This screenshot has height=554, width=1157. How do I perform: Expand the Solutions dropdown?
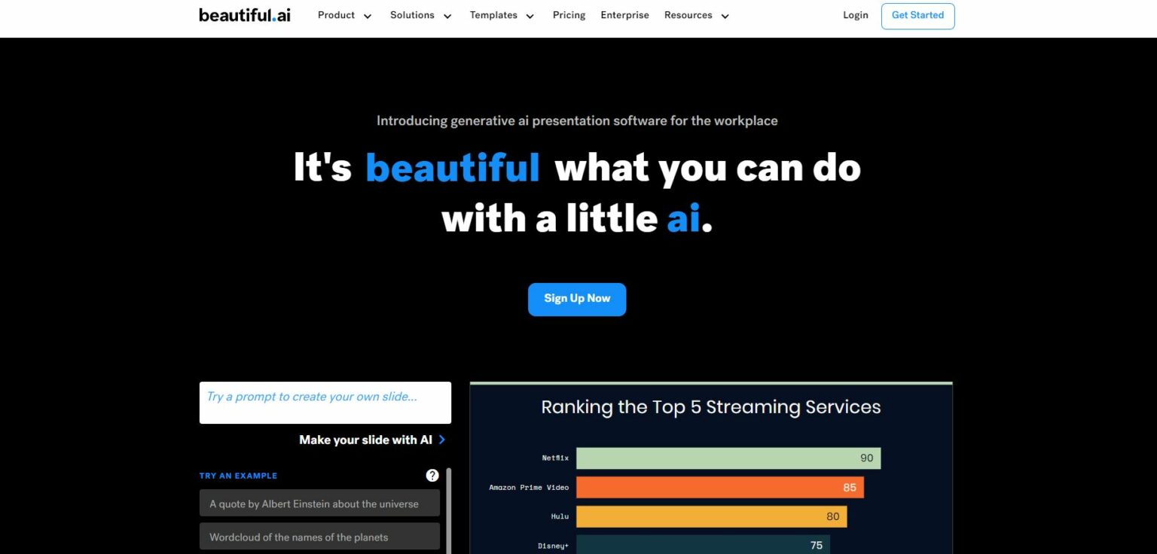tap(420, 15)
